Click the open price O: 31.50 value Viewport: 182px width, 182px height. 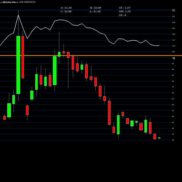pyautogui.click(x=66, y=8)
